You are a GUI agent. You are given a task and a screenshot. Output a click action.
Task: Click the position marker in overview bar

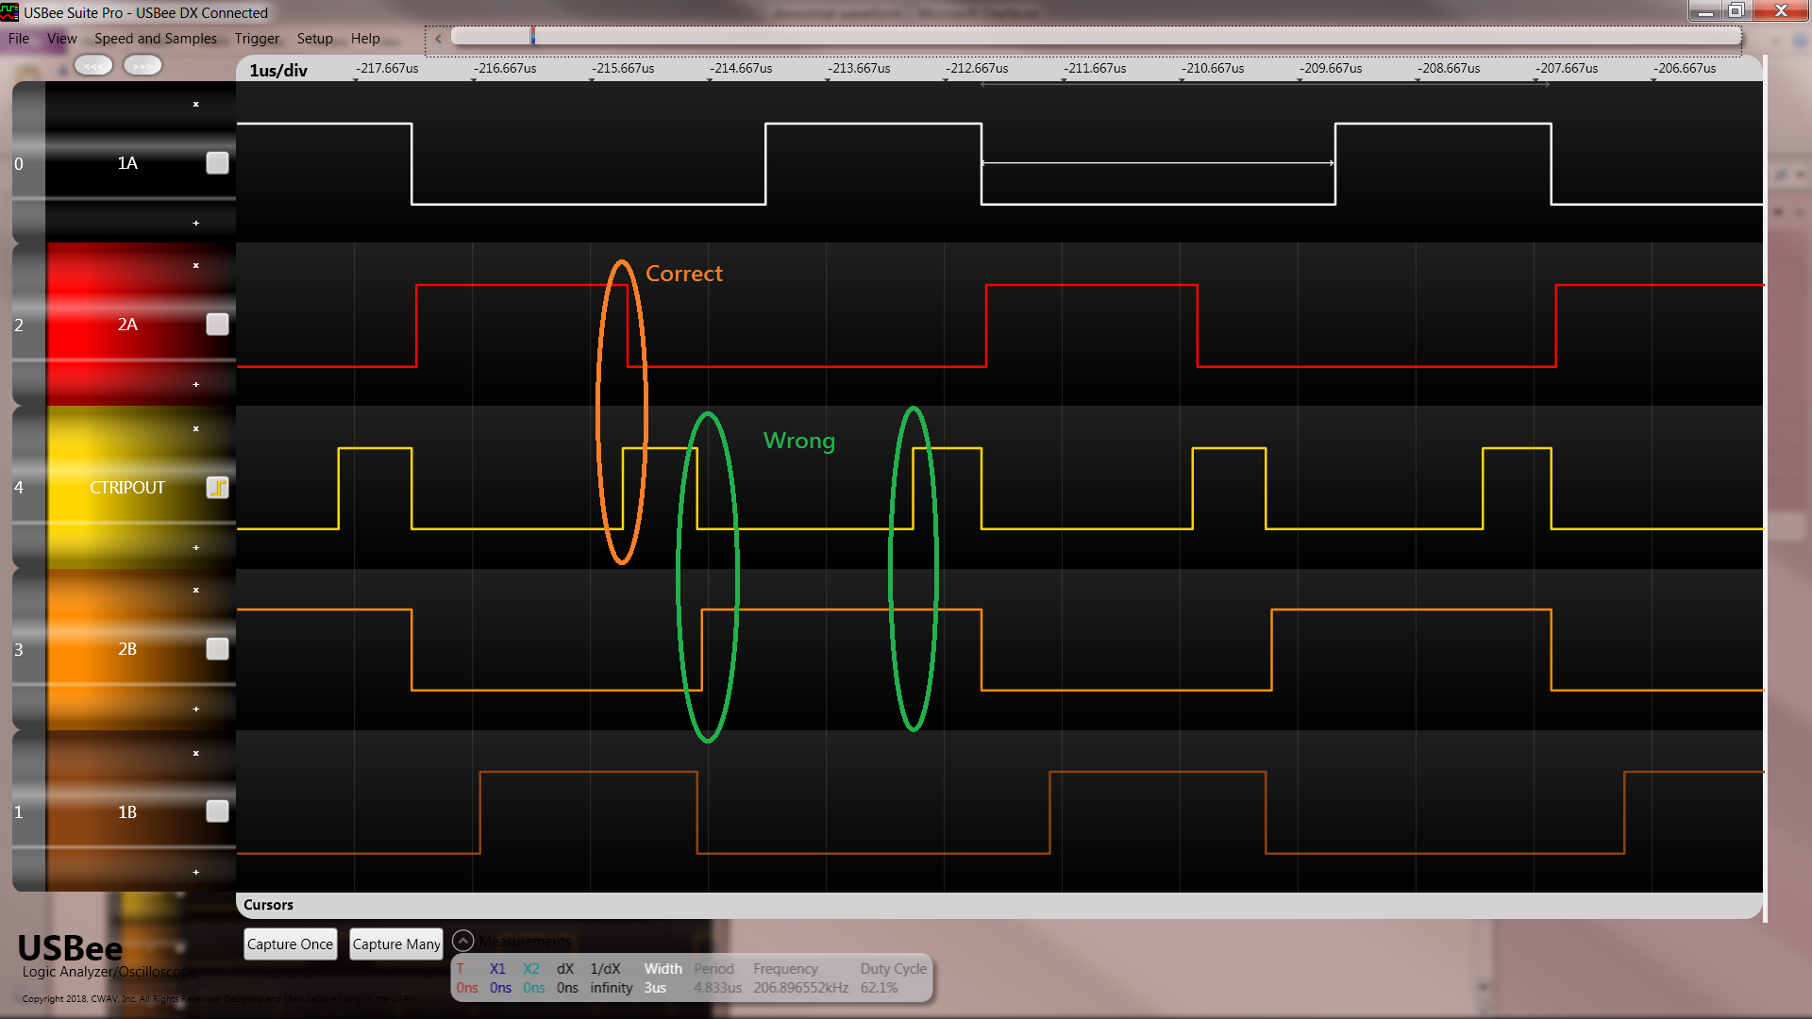click(533, 37)
